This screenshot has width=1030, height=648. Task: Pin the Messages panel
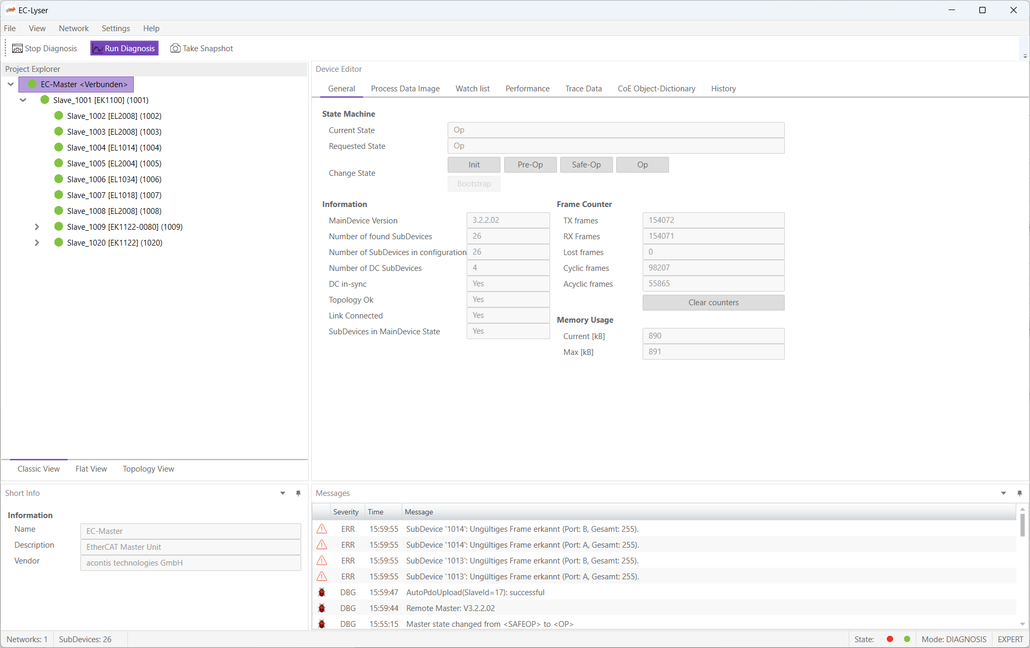[1020, 493]
